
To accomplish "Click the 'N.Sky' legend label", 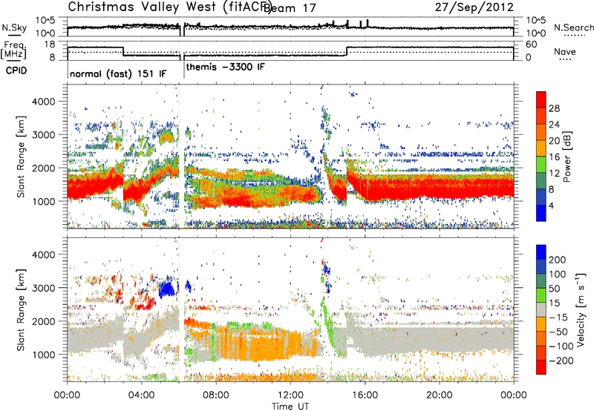I will tap(14, 27).
